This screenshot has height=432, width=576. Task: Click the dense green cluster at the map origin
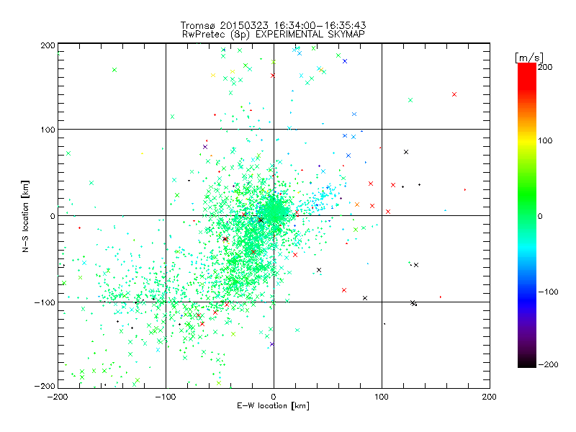[x=274, y=212]
